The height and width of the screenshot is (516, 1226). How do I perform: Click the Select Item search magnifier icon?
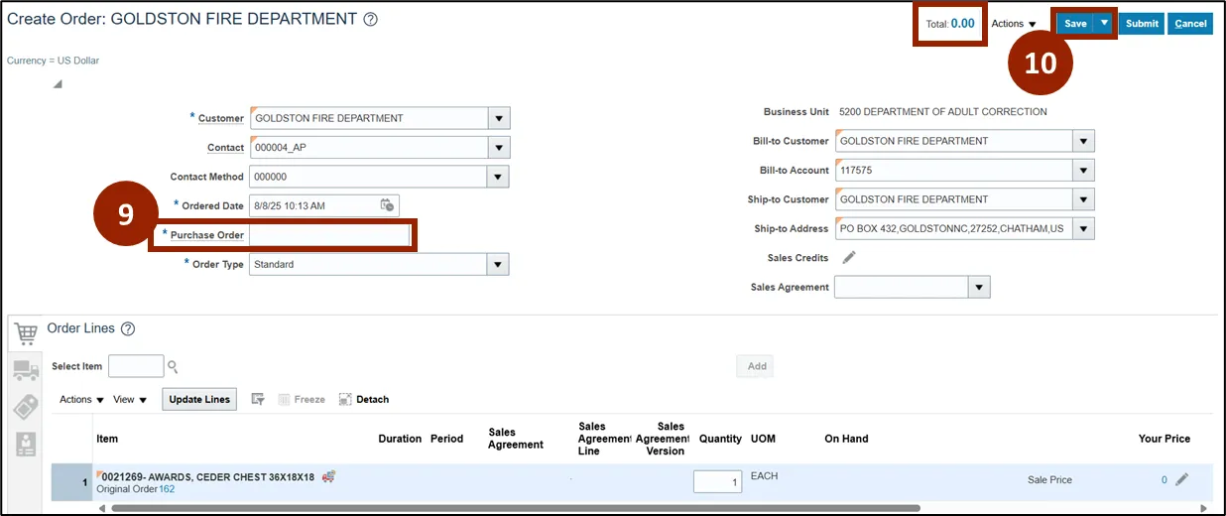[173, 367]
